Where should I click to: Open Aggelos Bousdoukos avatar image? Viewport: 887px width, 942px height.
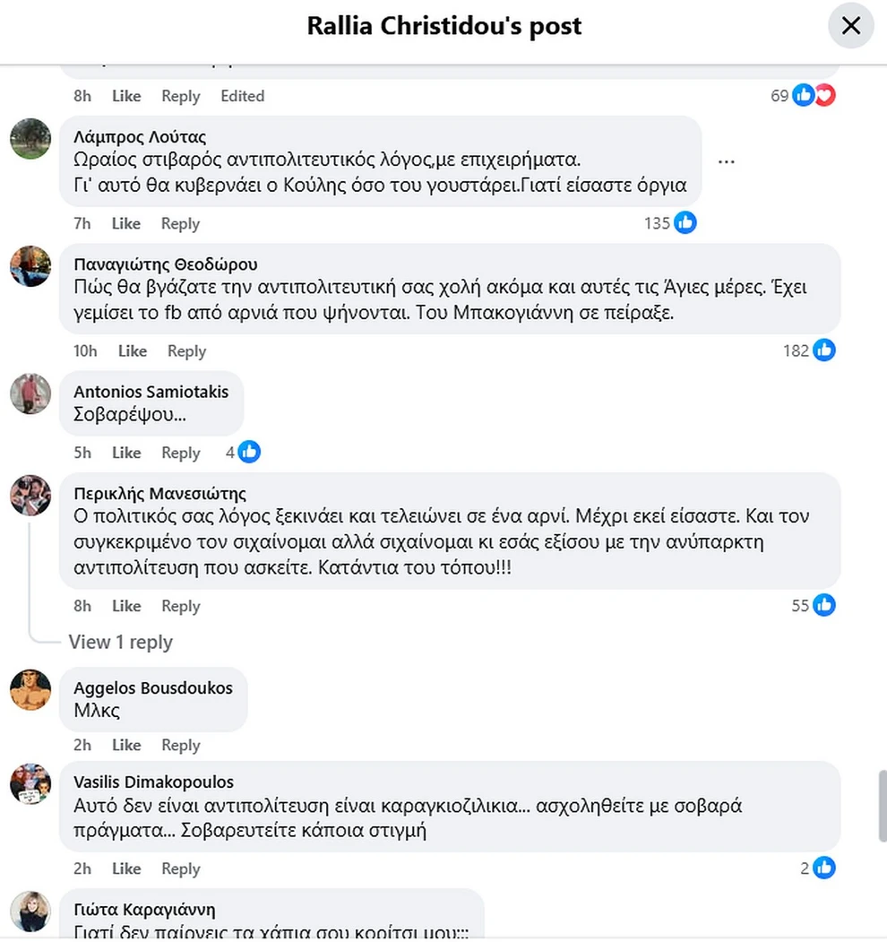[x=30, y=690]
